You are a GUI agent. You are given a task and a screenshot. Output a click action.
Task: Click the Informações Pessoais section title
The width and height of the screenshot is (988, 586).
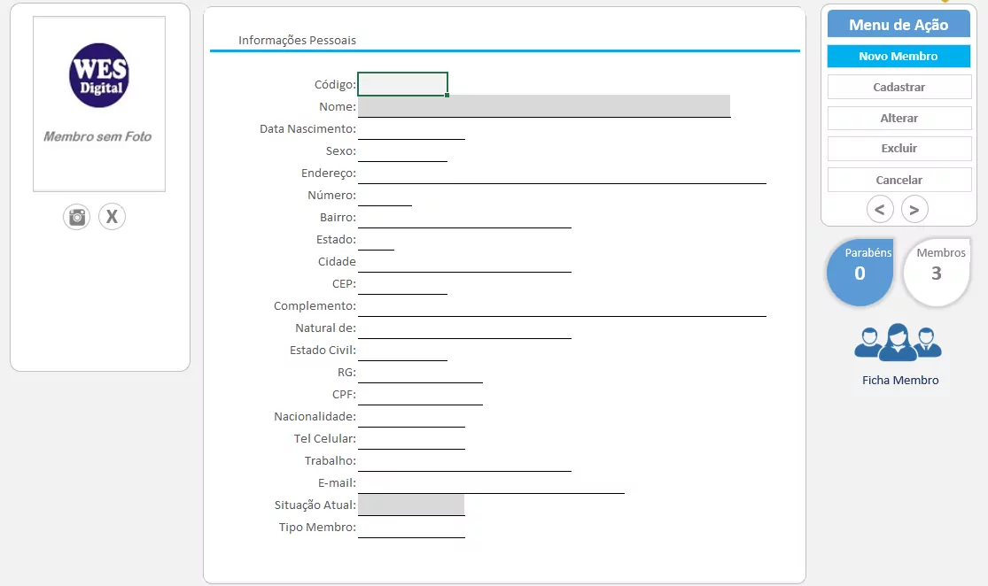coord(297,41)
